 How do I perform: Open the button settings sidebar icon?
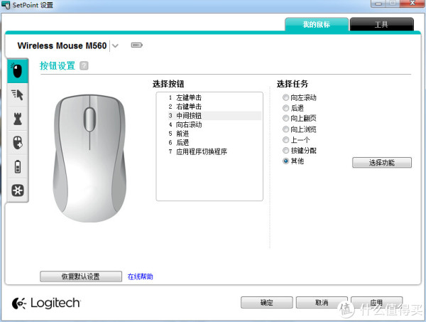pyautogui.click(x=18, y=71)
